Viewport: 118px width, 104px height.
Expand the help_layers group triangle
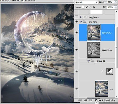(81, 17)
